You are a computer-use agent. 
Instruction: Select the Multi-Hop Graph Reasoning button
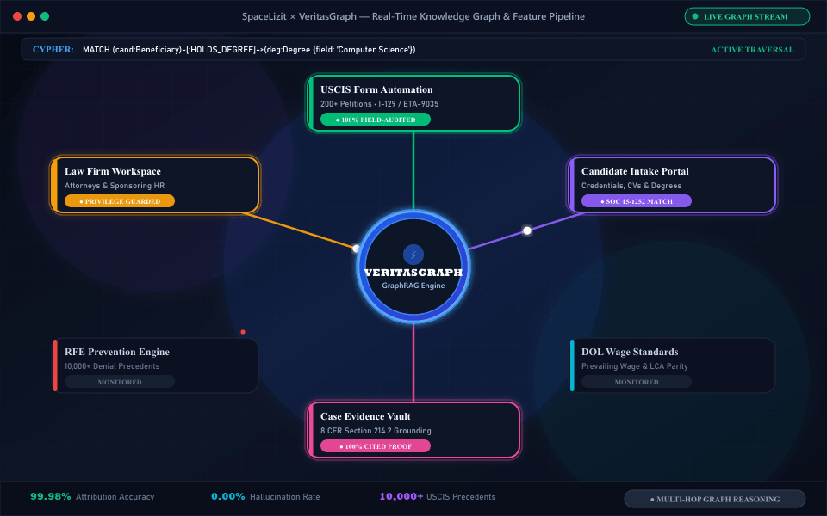715,499
